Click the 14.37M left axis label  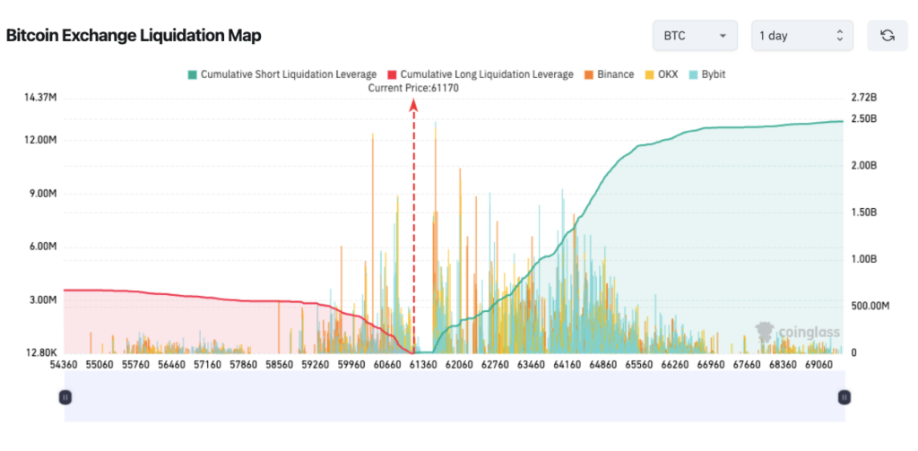(x=41, y=97)
